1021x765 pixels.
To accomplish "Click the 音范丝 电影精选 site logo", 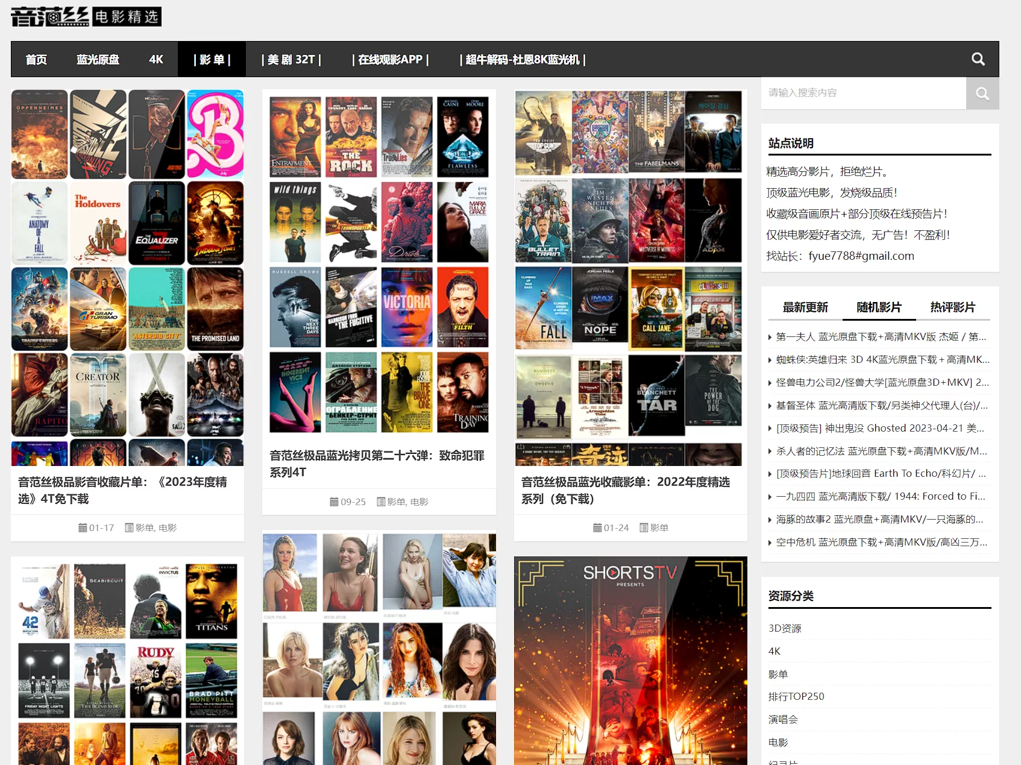I will [86, 16].
